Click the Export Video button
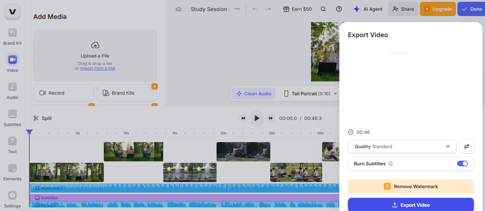Image resolution: width=485 pixels, height=211 pixels. click(411, 205)
